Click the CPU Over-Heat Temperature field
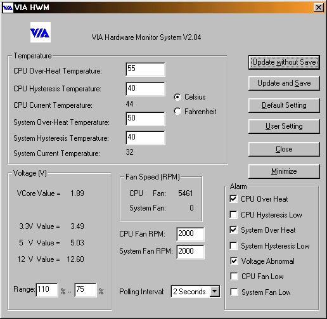327x319 pixels. coord(145,69)
